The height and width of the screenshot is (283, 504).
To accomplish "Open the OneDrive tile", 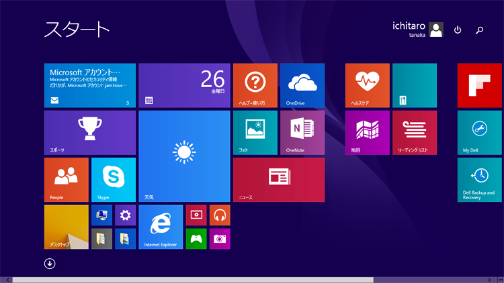I will (x=302, y=85).
